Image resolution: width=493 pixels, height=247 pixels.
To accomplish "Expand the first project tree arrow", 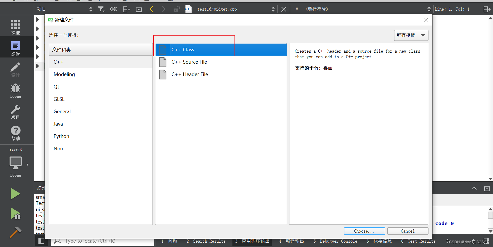I will pyautogui.click(x=38, y=20).
